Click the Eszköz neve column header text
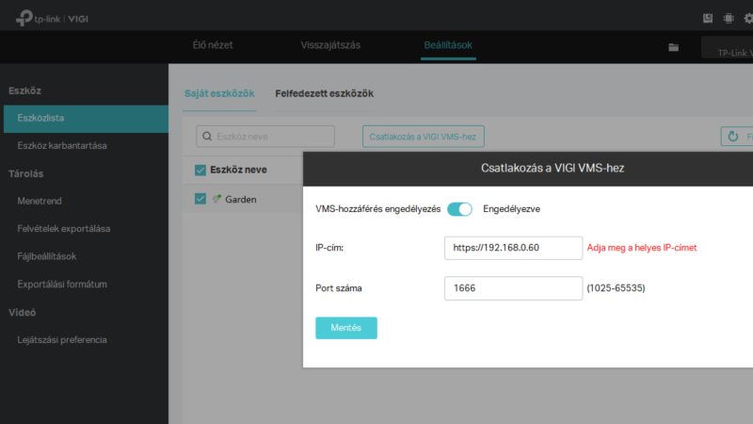 [238, 170]
